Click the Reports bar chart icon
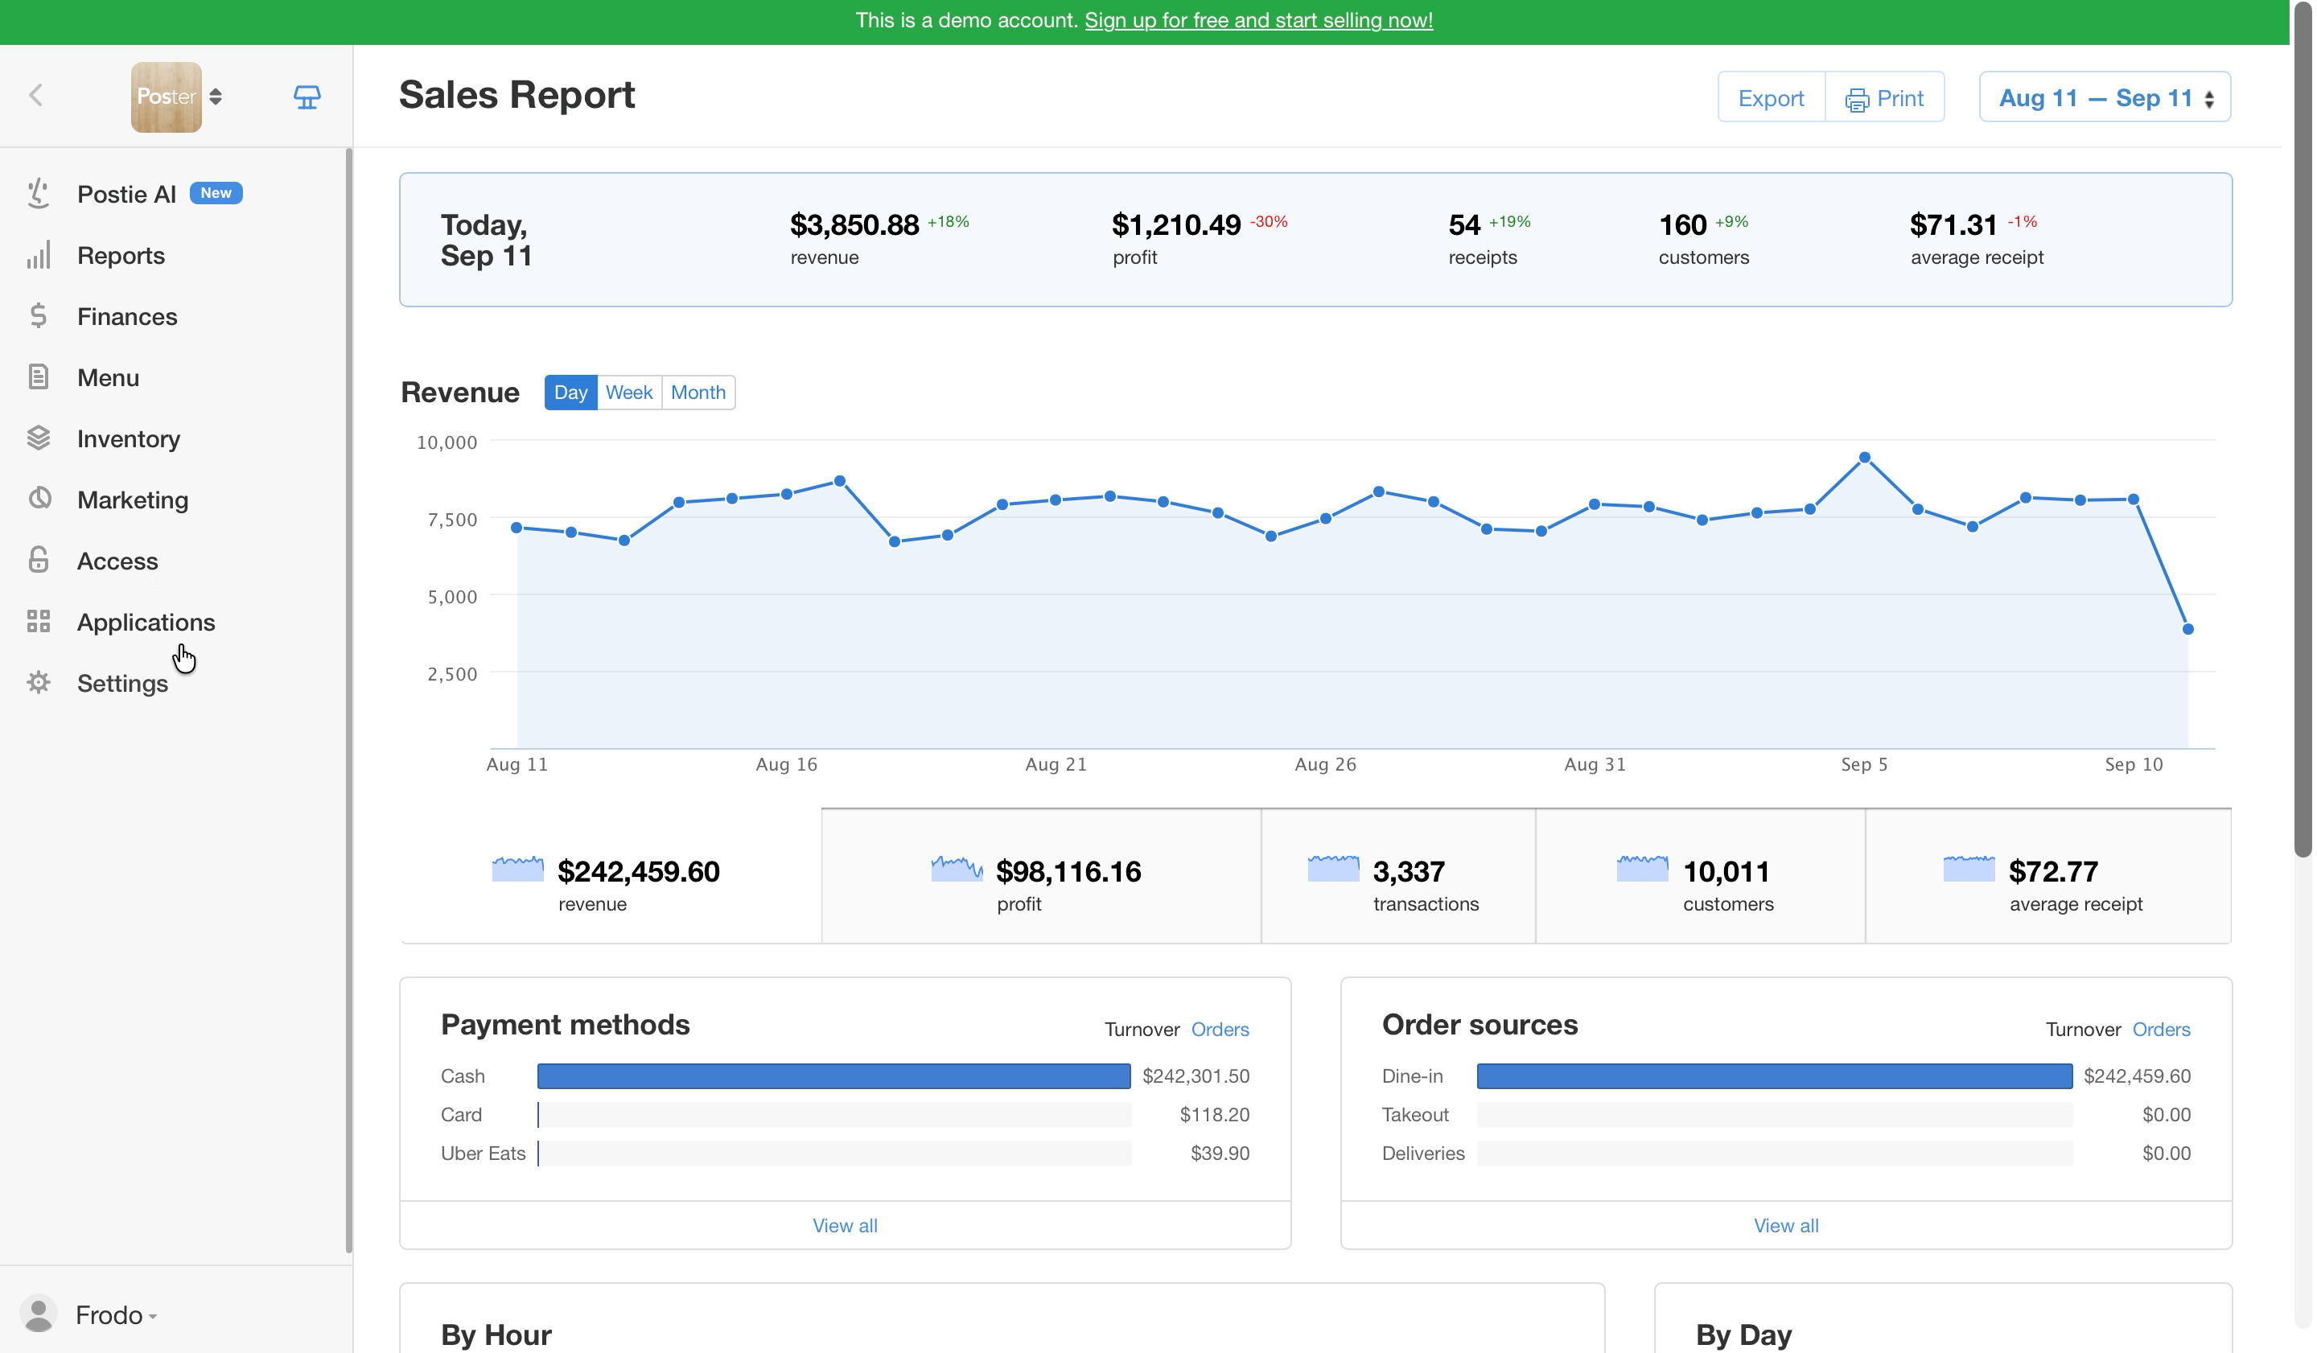Image resolution: width=2317 pixels, height=1353 pixels. [x=39, y=256]
